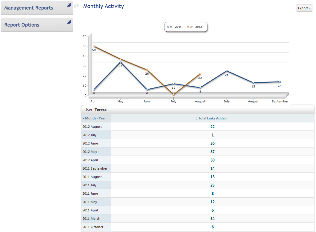
Task: Toggle the 2011 series in chart legend
Action: point(174,27)
